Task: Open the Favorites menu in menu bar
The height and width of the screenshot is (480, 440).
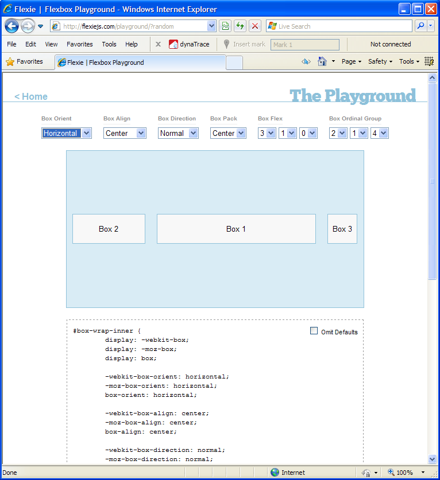Action: pyautogui.click(x=80, y=44)
